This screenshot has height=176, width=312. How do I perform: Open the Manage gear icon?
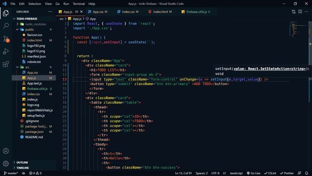tap(6, 163)
